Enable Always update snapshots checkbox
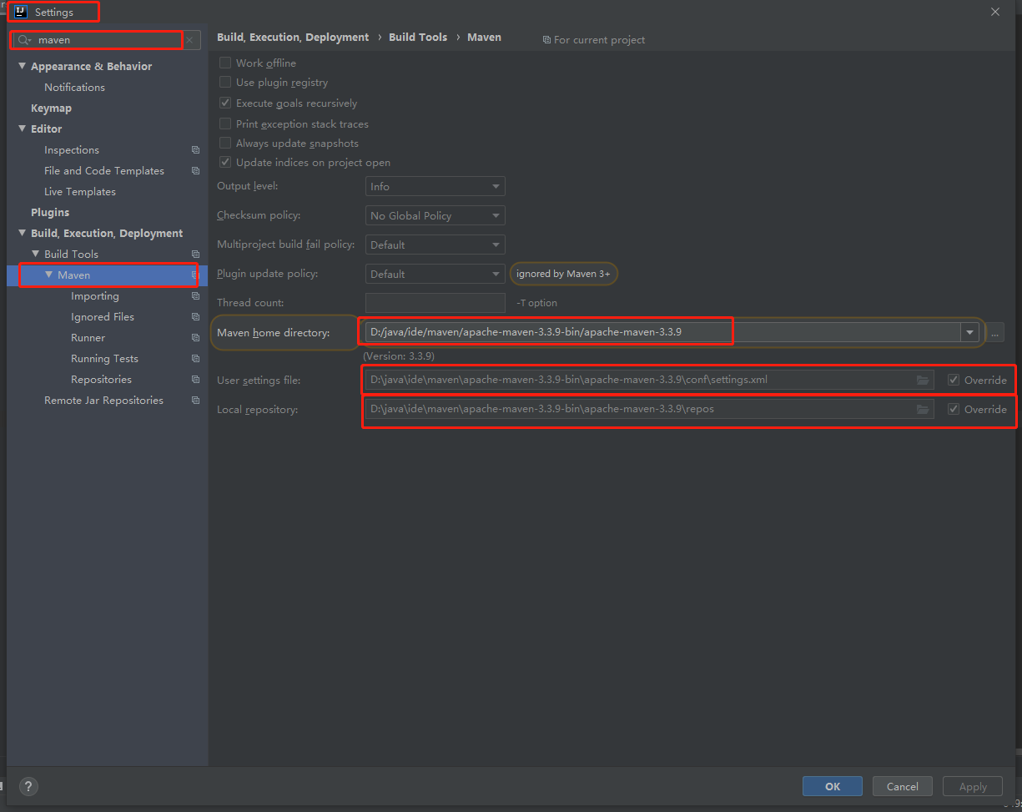1022x812 pixels. pyautogui.click(x=225, y=144)
